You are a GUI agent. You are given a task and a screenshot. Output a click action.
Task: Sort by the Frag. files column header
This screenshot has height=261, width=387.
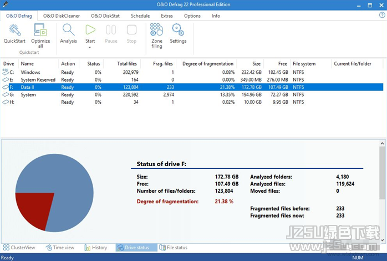[163, 63]
